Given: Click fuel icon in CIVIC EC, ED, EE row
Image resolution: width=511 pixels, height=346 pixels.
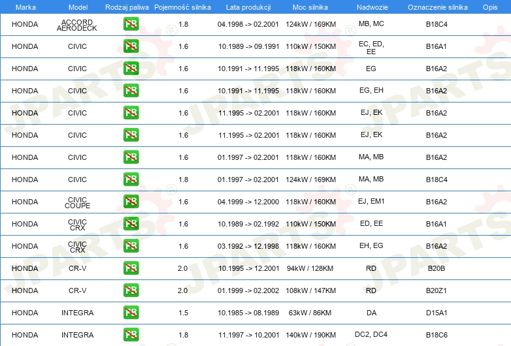Looking at the screenshot, I should coord(131,46).
